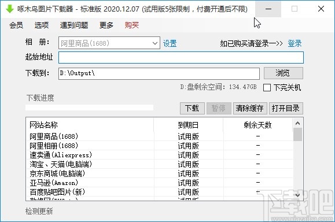Click the list scrollbar down arrow
The image size is (335, 222).
297,195
